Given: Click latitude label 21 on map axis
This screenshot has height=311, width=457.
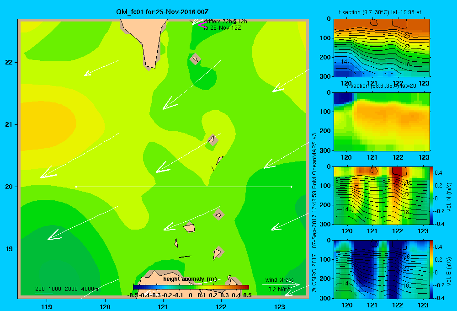Looking at the screenshot, I should click(x=9, y=124).
